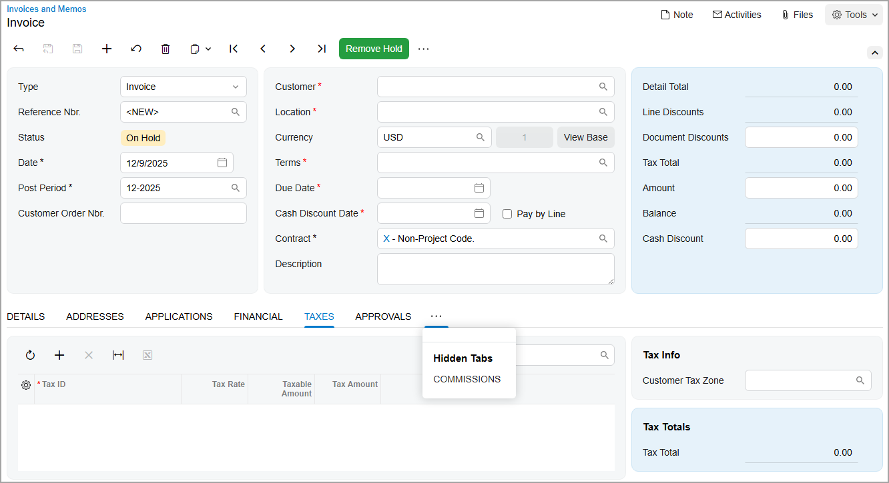Open Activities
Image resolution: width=889 pixels, height=483 pixels.
tap(737, 15)
